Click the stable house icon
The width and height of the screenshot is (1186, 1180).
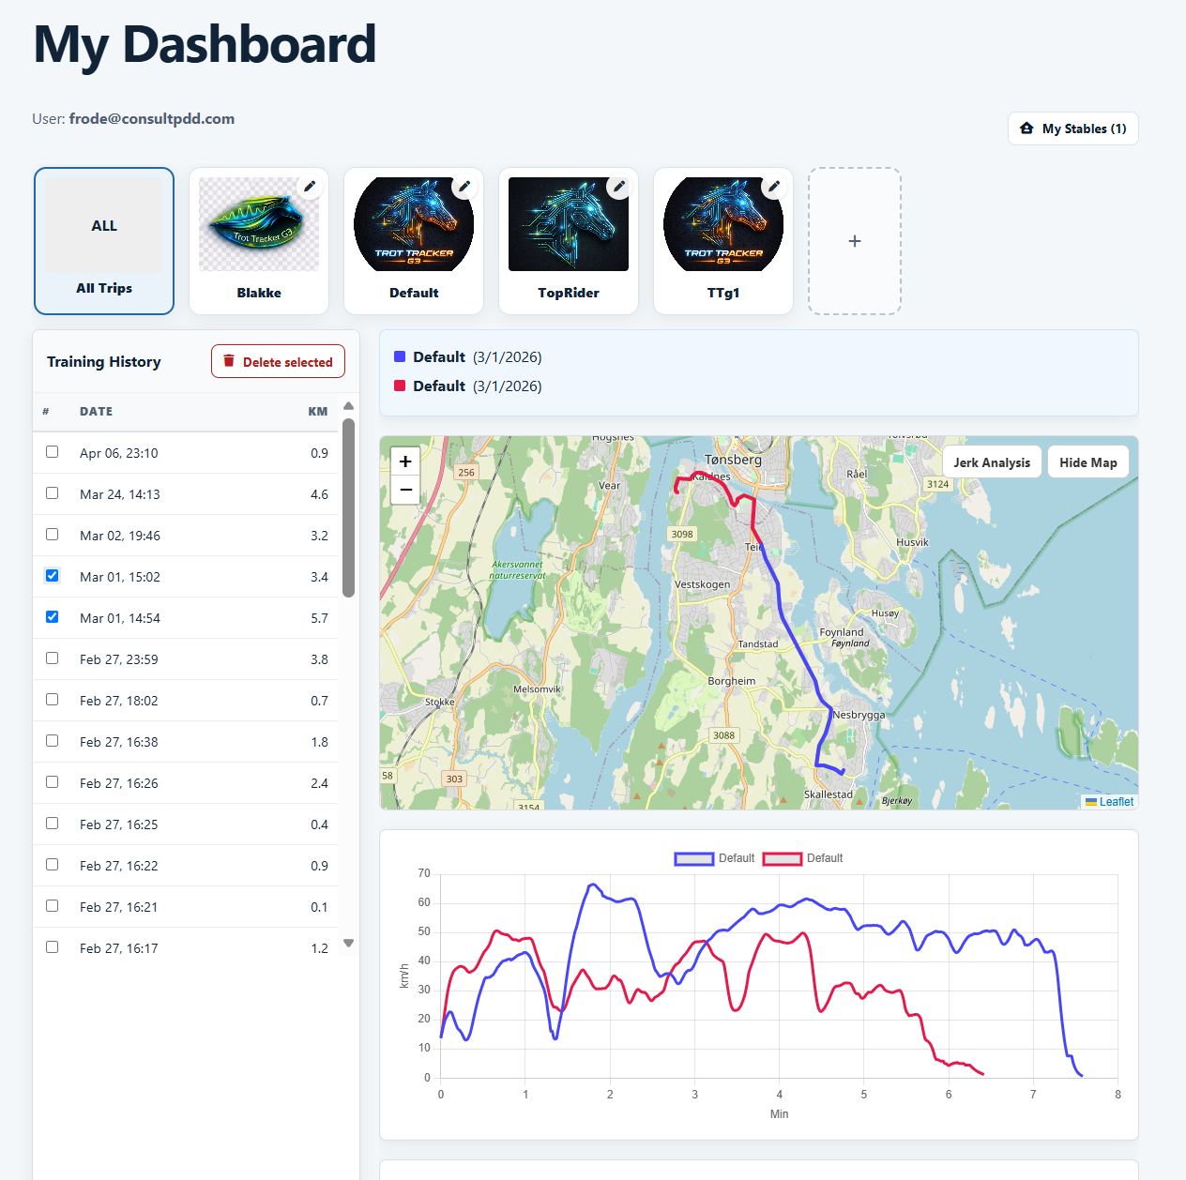click(x=1026, y=129)
